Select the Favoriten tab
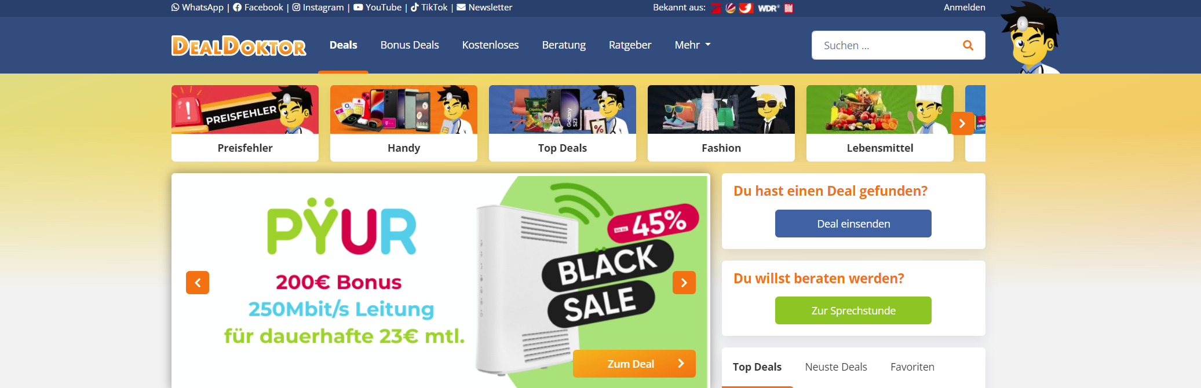 click(x=912, y=367)
